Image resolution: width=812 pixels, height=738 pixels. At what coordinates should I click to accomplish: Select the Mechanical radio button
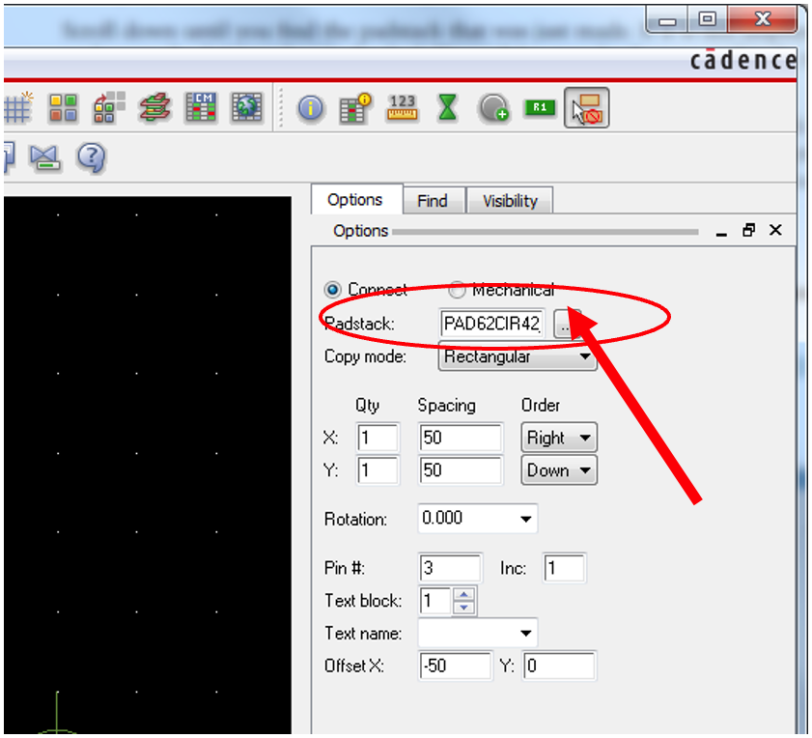click(457, 290)
